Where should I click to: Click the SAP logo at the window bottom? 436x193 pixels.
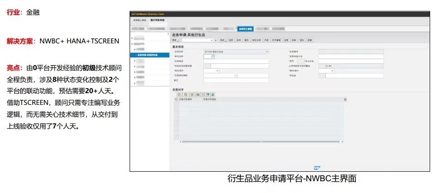[317, 168]
